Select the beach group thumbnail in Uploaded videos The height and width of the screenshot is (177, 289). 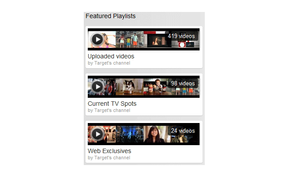point(129,39)
